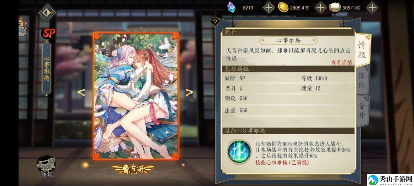
Task: Tap the SP rarity badge
Action: point(49,33)
